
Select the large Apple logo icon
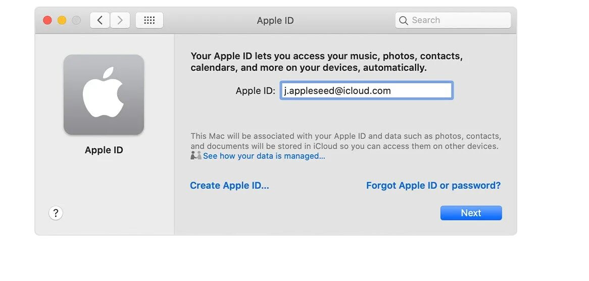(x=104, y=95)
